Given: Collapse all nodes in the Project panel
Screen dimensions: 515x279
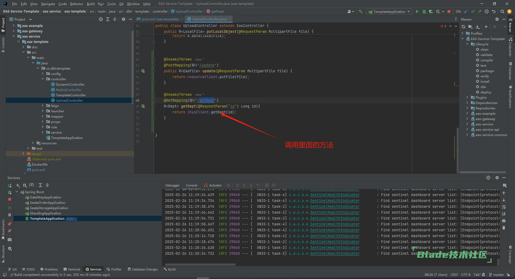Looking at the screenshot, I should tap(115, 19).
